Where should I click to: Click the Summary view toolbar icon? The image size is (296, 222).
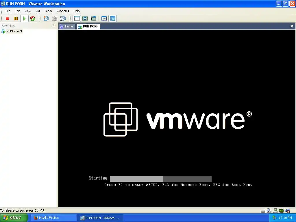point(104,18)
